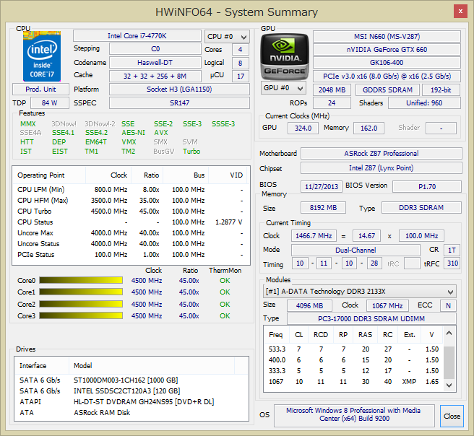This screenshot has height=436, width=474.
Task: Click the MSI N660 (MS-V287) field
Action: 387,37
